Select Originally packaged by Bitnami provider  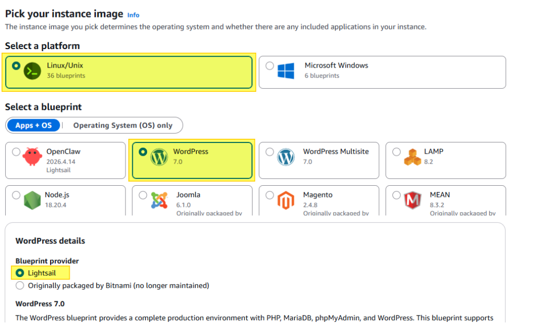[20, 285]
